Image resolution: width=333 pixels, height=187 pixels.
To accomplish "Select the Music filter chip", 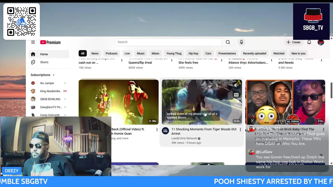I will pos(141,54).
